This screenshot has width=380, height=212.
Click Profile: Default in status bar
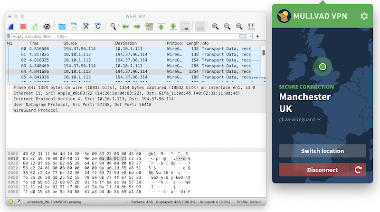[x=249, y=202]
